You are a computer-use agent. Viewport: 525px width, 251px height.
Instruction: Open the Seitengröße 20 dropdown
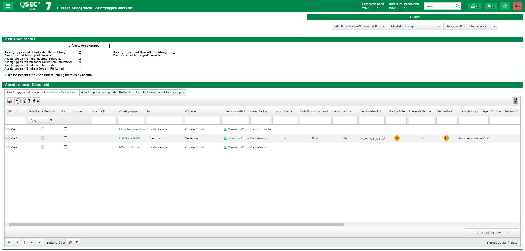tap(73, 242)
